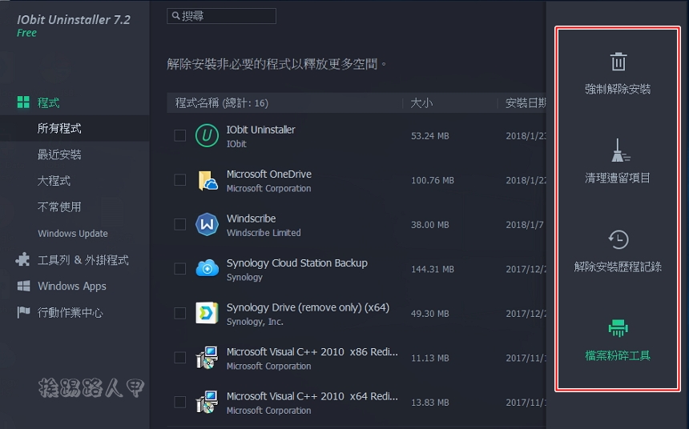Sort by the 安裝日期 column header
Screen dimensions: 689x429
526,103
